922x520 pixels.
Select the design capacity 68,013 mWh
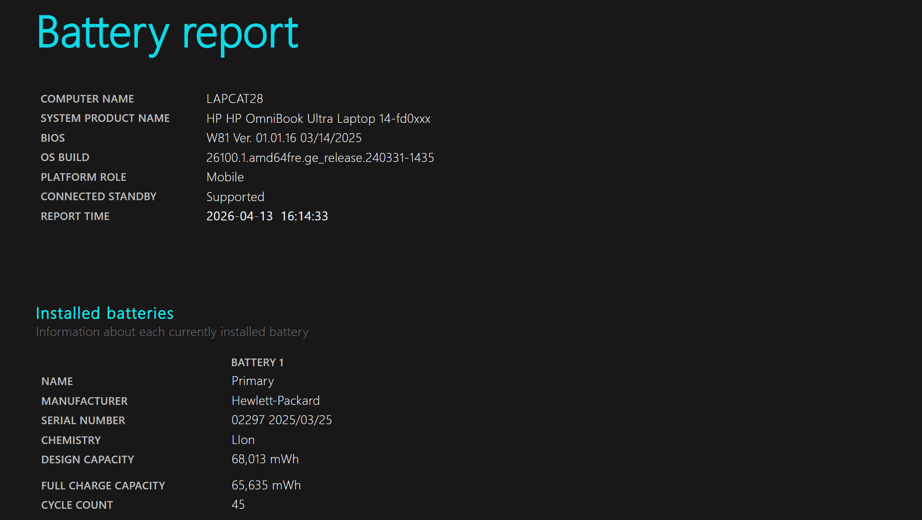coord(265,459)
